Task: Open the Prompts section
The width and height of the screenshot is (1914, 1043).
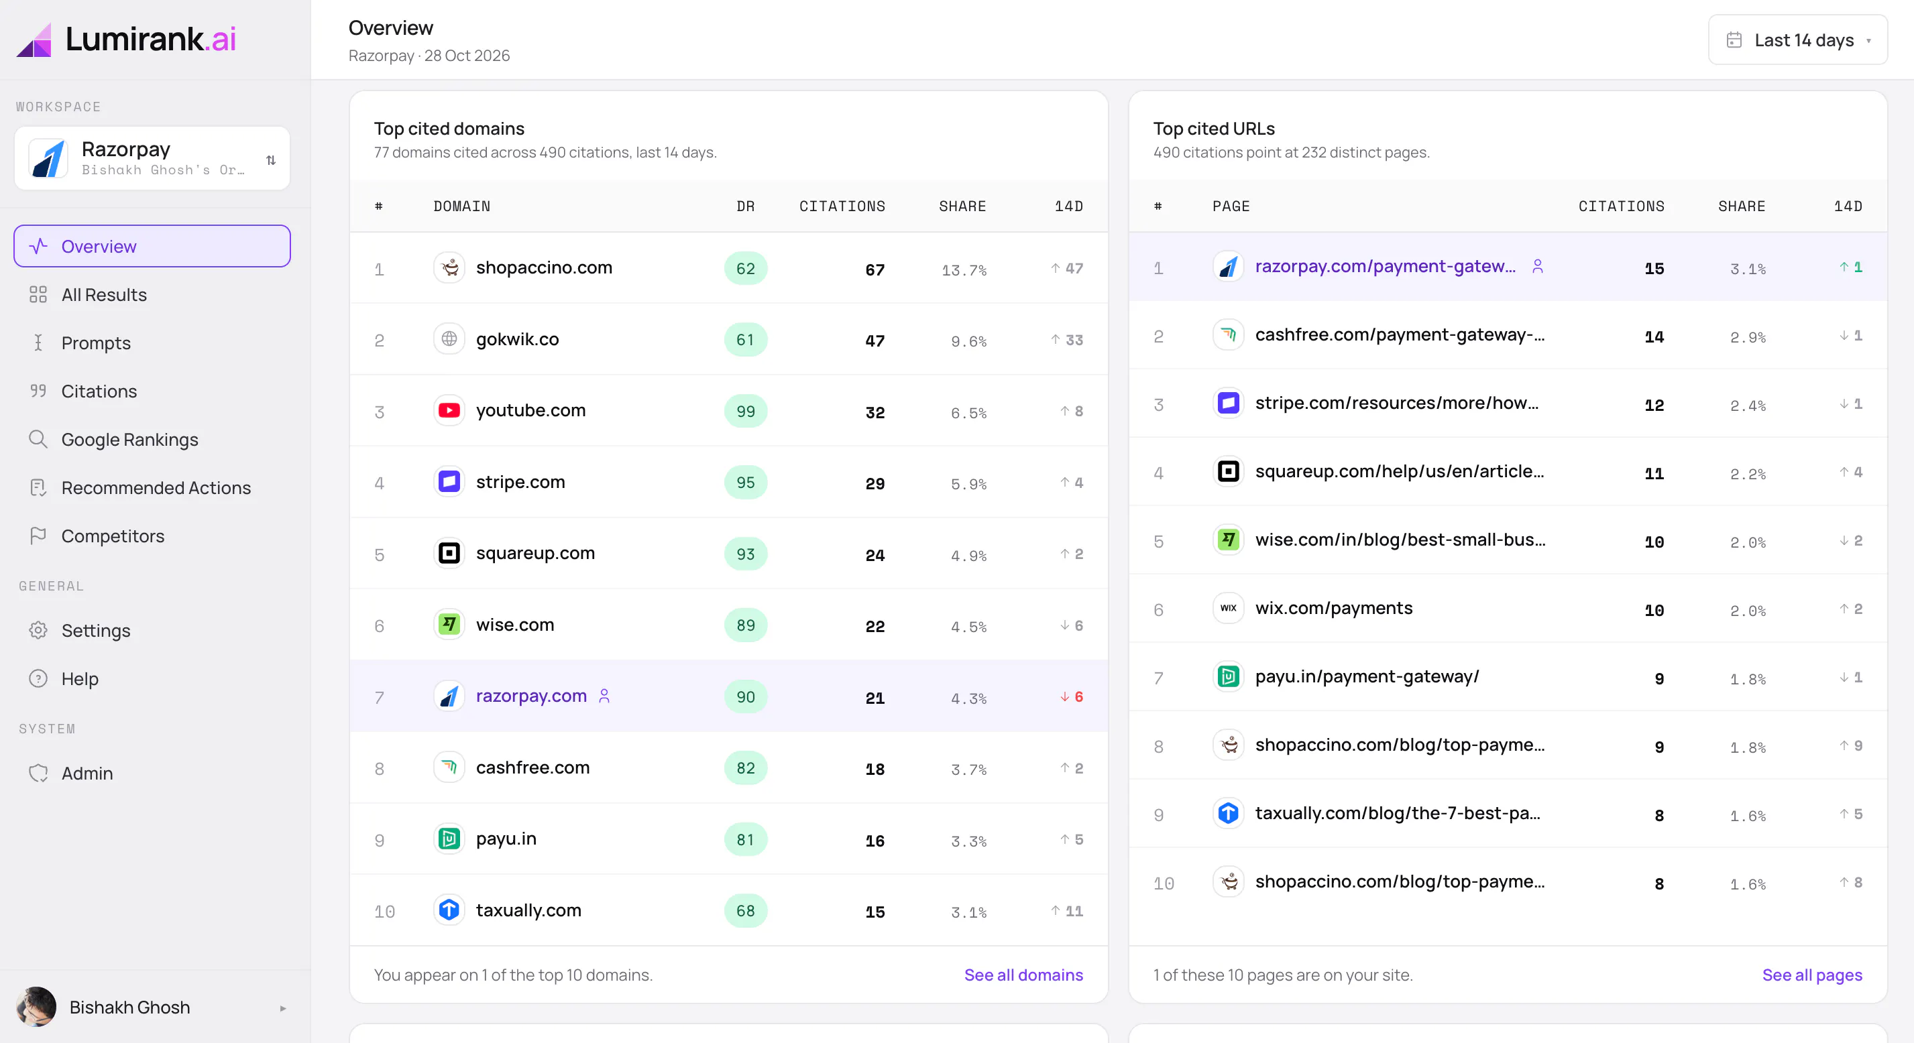Action: (x=152, y=343)
